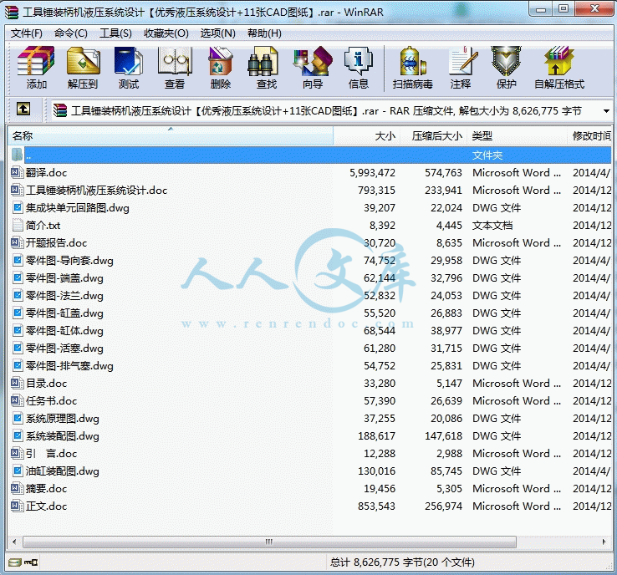Click the 删除 (Delete) toolbar icon
This screenshot has width=617, height=575.
click(221, 61)
